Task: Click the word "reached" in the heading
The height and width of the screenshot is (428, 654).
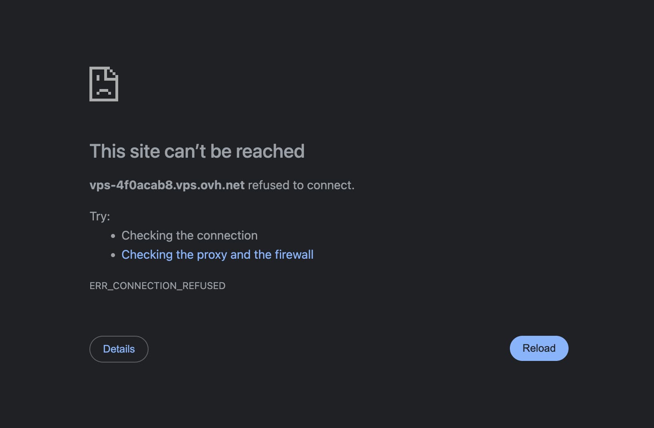Action: point(270,151)
